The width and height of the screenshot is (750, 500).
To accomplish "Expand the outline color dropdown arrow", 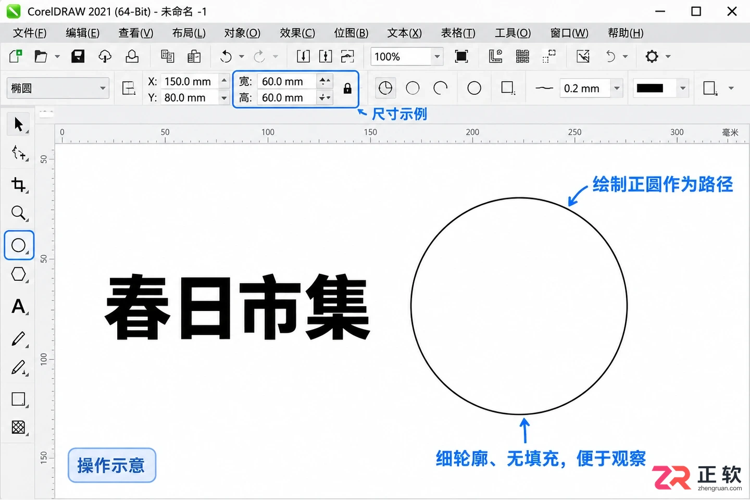I will (x=683, y=88).
